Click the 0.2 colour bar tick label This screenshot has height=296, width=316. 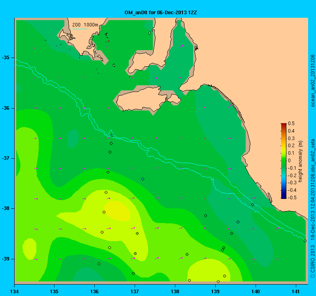[291, 146]
